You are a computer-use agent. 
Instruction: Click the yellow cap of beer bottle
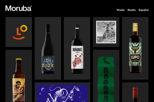[x=19, y=59]
